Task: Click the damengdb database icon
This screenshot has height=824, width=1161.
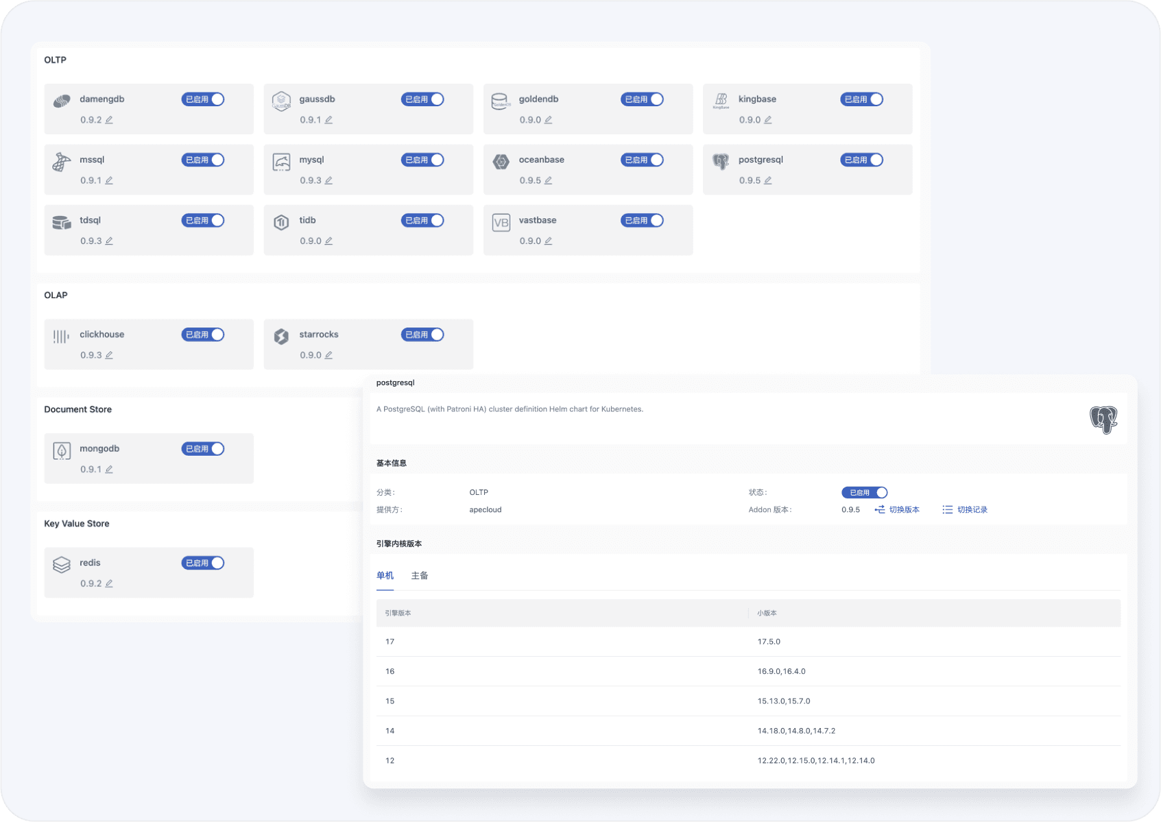Action: tap(62, 101)
